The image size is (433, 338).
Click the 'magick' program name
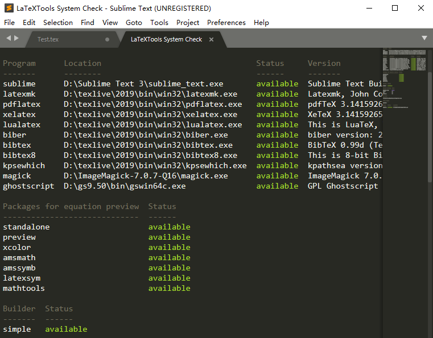(17, 176)
